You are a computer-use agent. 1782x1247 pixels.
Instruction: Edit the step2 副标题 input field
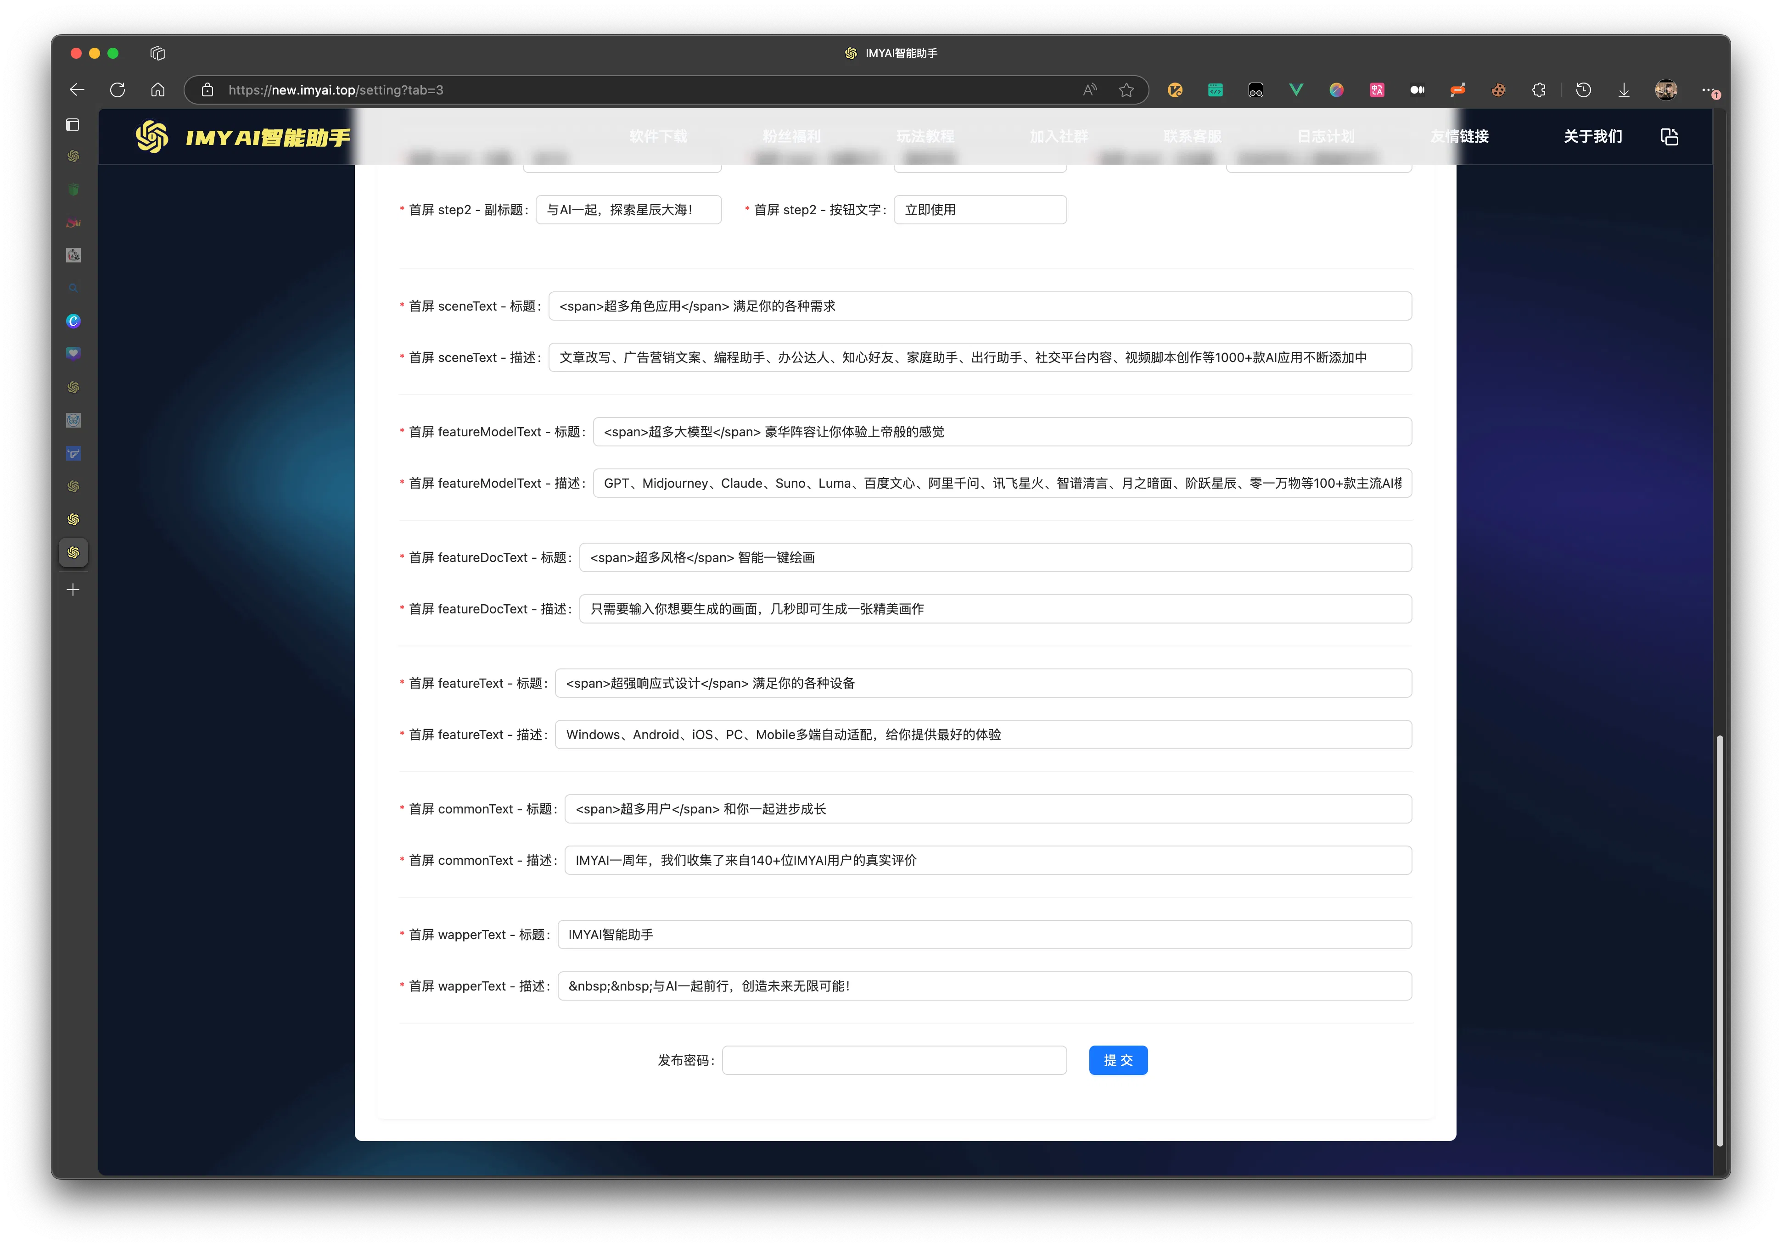(629, 209)
